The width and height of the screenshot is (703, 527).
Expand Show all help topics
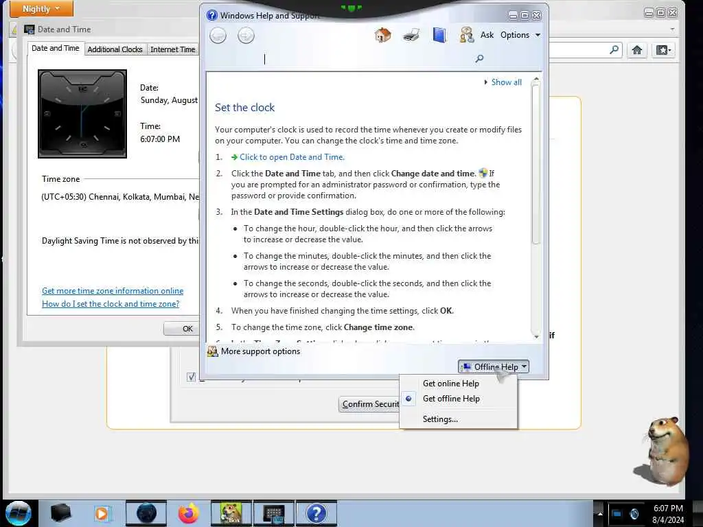[x=503, y=82]
